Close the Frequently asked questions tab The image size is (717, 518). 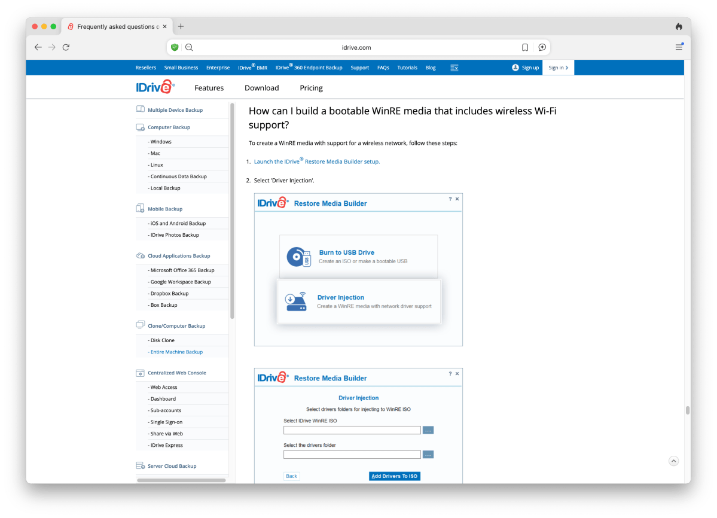[164, 26]
